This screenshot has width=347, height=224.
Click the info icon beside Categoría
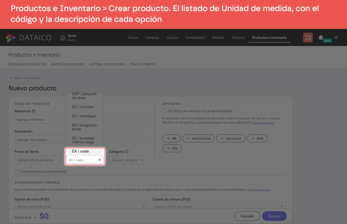pyautogui.click(x=127, y=152)
